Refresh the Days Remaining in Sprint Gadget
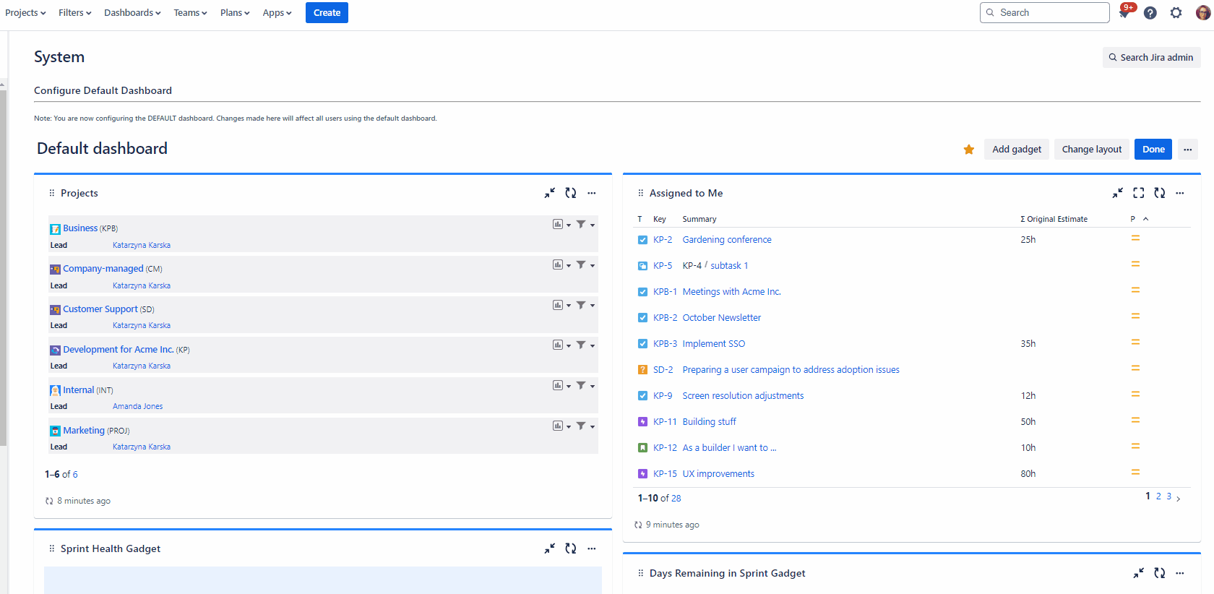The image size is (1214, 594). pyautogui.click(x=1159, y=573)
